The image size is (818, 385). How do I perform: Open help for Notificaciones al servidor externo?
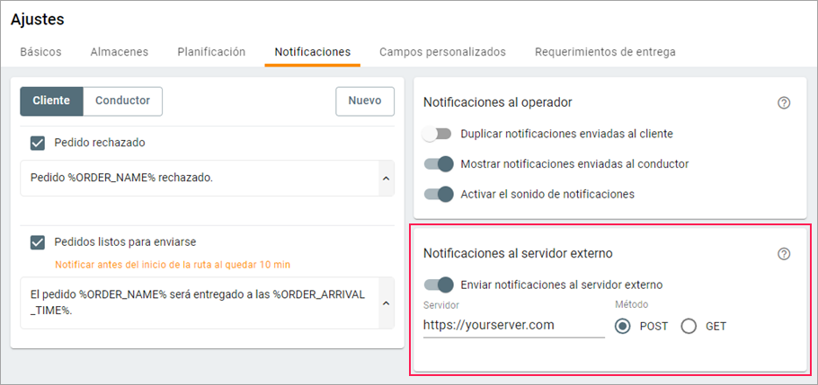[784, 254]
